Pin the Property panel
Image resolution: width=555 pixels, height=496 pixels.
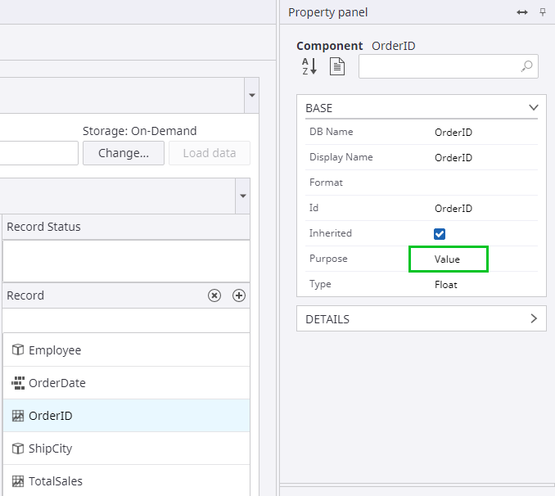pos(543,12)
